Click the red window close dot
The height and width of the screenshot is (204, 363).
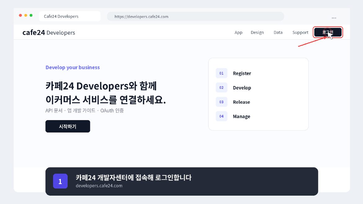click(x=20, y=15)
